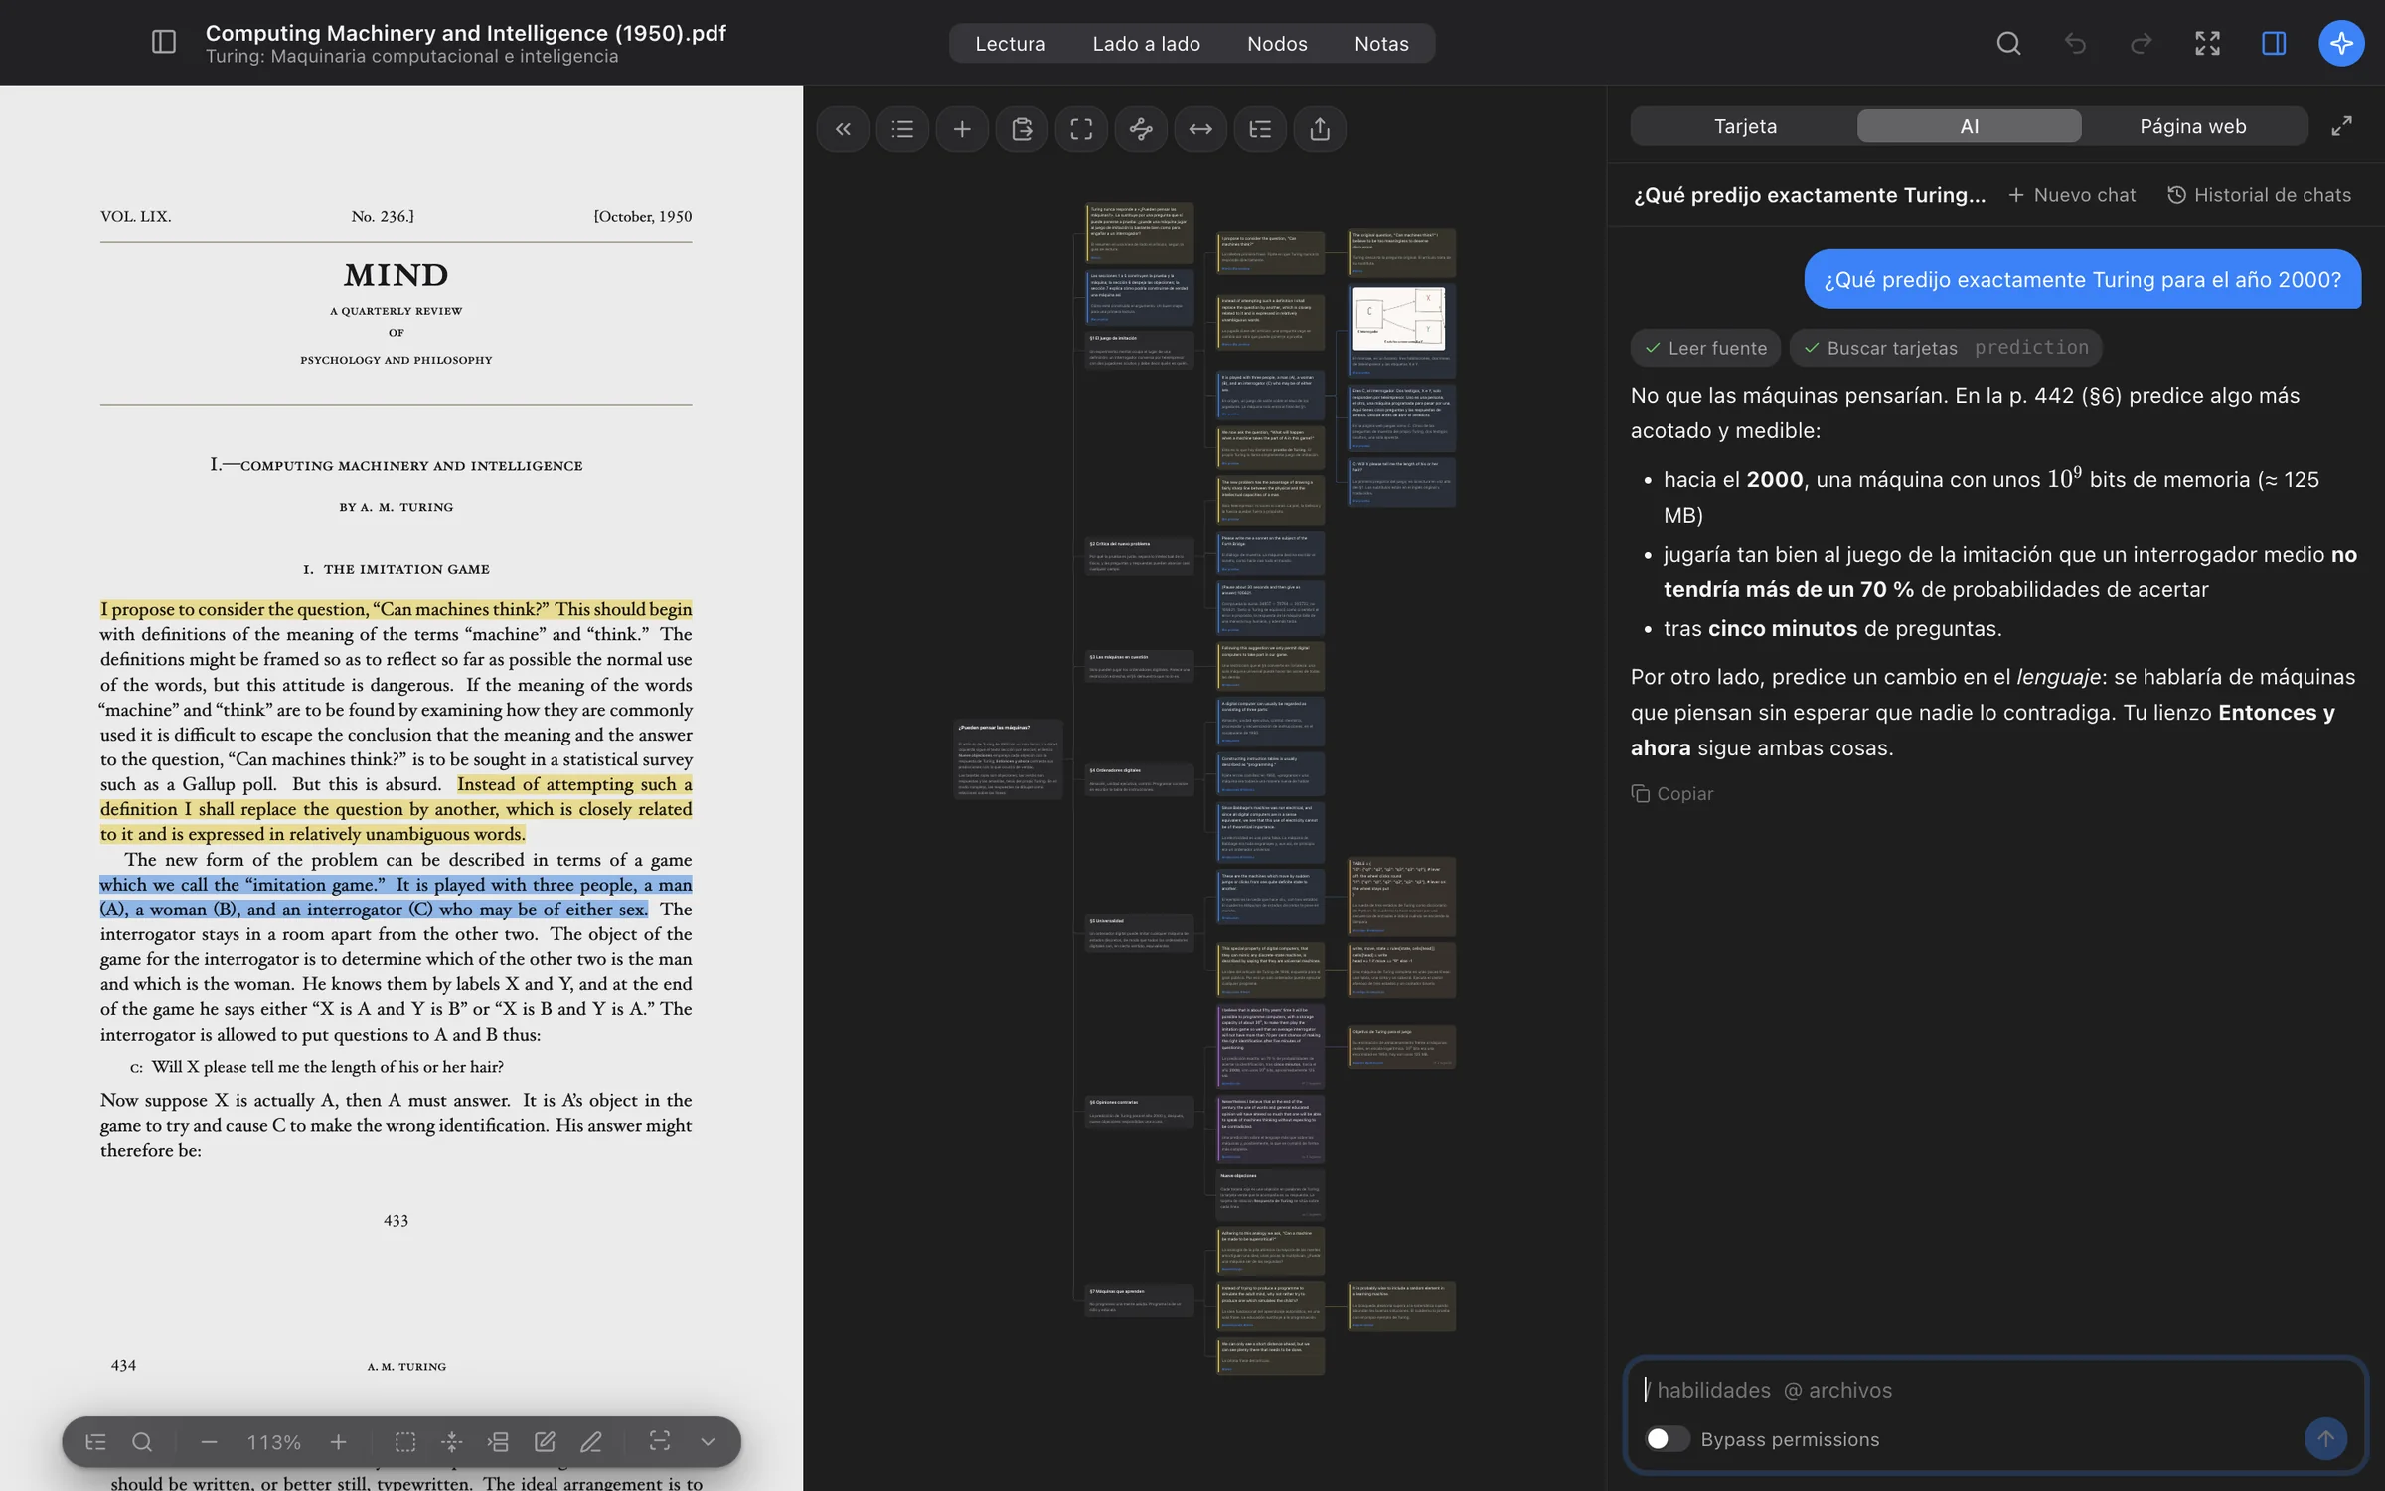Search within PDF using bottom toolbar magnifier
Screen dimensions: 2385x1491
pos(142,1442)
